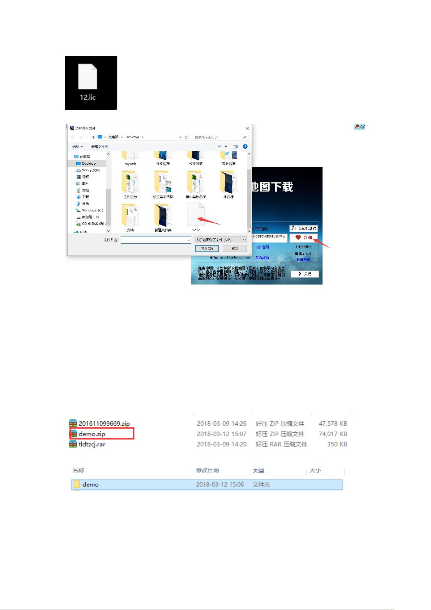The image size is (431, 610).
Task: Select 图片 in navigation pane
Action: click(85, 184)
